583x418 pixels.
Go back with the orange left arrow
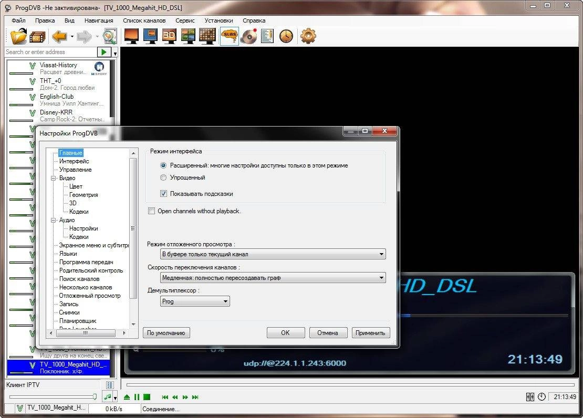(59, 36)
